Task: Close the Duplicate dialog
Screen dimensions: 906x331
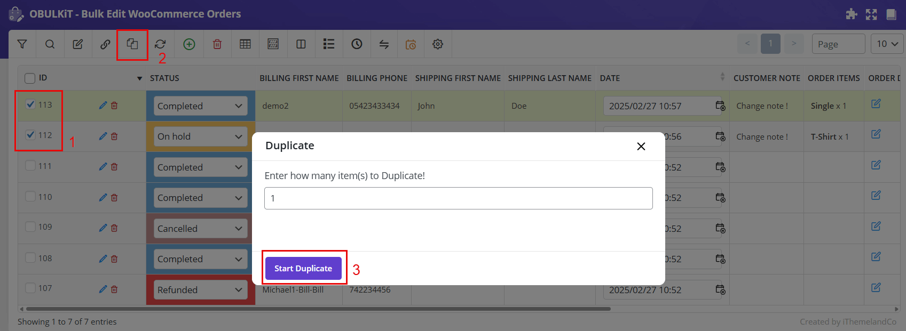Action: coord(641,146)
